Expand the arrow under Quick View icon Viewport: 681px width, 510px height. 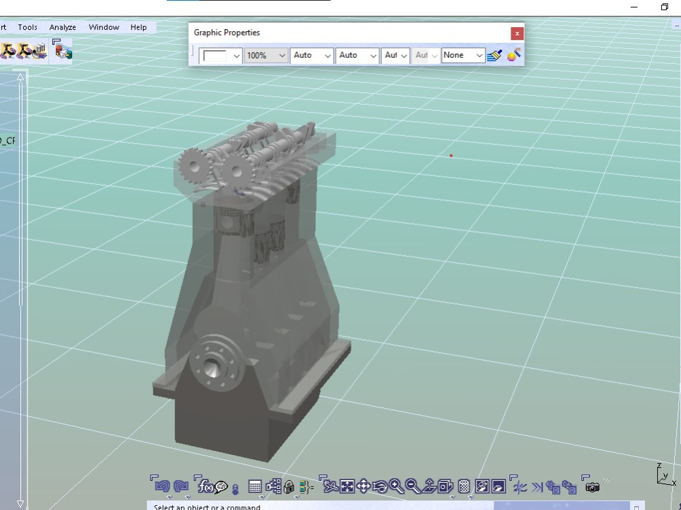click(x=452, y=498)
